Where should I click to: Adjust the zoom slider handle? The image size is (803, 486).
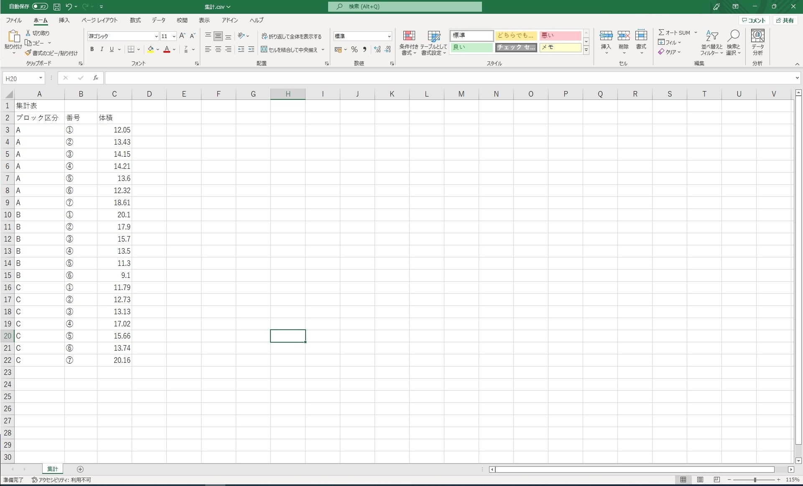(755, 480)
